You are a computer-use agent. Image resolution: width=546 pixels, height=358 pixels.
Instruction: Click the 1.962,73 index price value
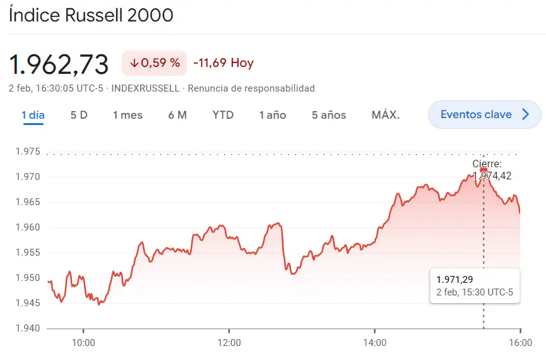pos(59,64)
